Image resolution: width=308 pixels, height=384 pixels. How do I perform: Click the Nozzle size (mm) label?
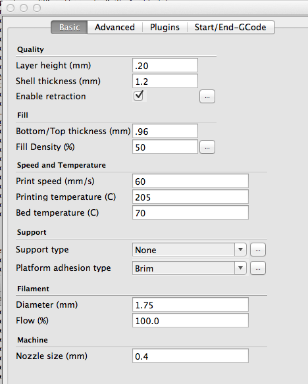(x=52, y=356)
